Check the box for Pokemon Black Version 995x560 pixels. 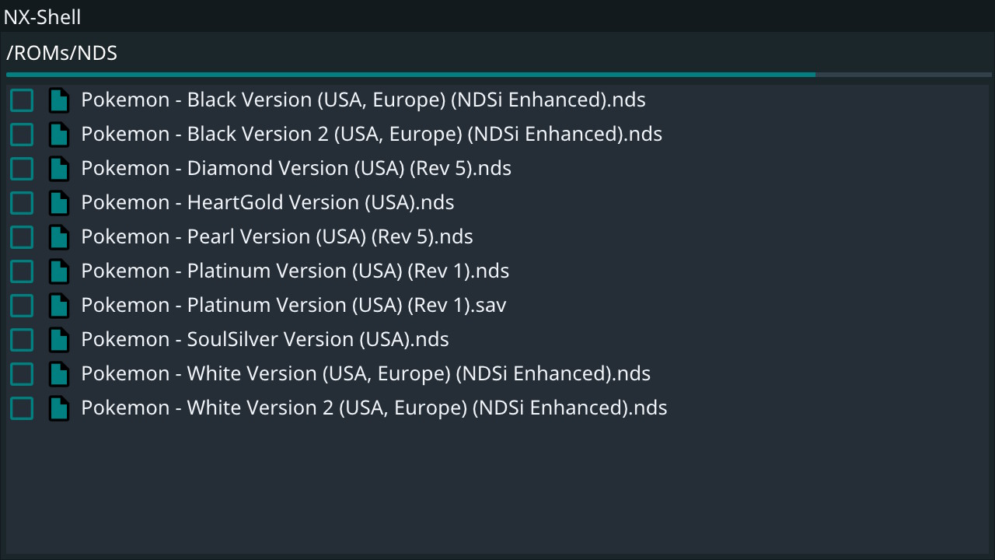click(x=22, y=100)
